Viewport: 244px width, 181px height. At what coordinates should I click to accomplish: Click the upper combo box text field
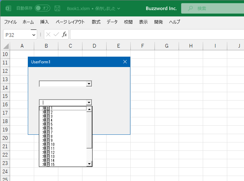pos(63,84)
